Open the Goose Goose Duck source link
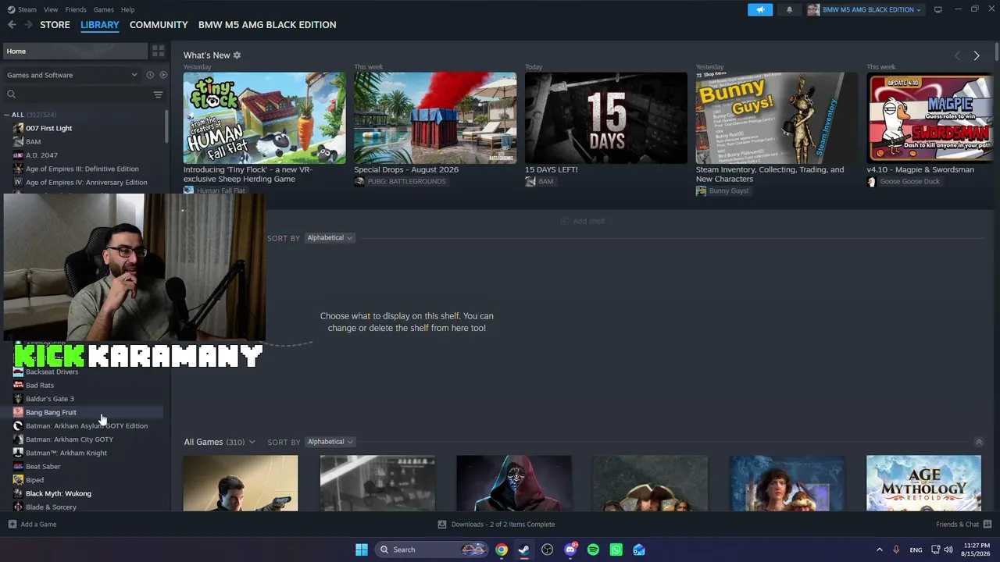The width and height of the screenshot is (1000, 562). point(909,182)
